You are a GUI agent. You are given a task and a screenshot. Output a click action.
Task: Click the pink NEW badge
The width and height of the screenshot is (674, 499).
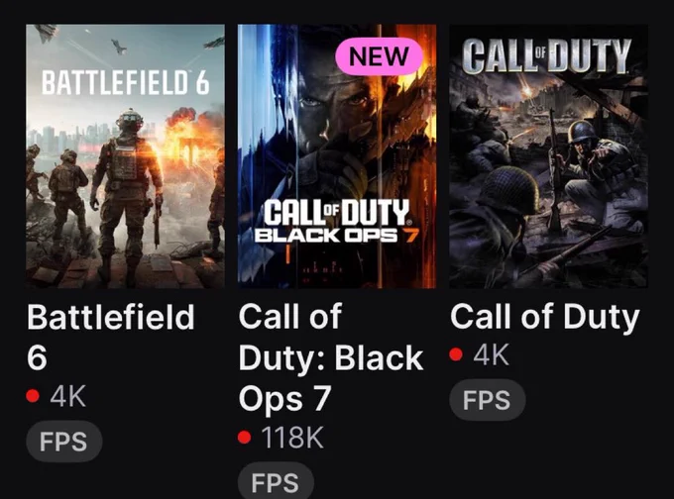point(379,56)
